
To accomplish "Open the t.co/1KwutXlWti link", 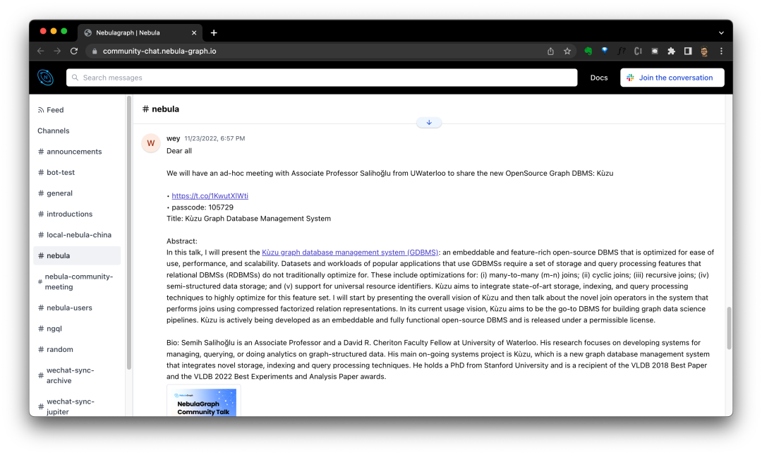I will click(210, 196).
